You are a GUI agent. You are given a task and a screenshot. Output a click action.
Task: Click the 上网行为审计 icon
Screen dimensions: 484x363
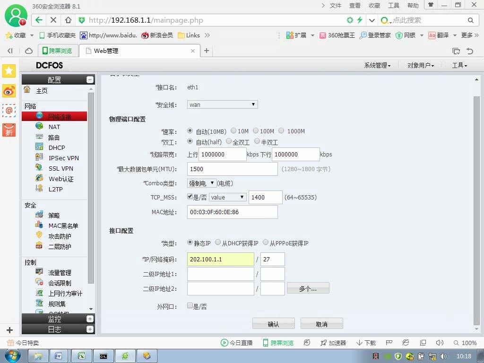[39, 293]
